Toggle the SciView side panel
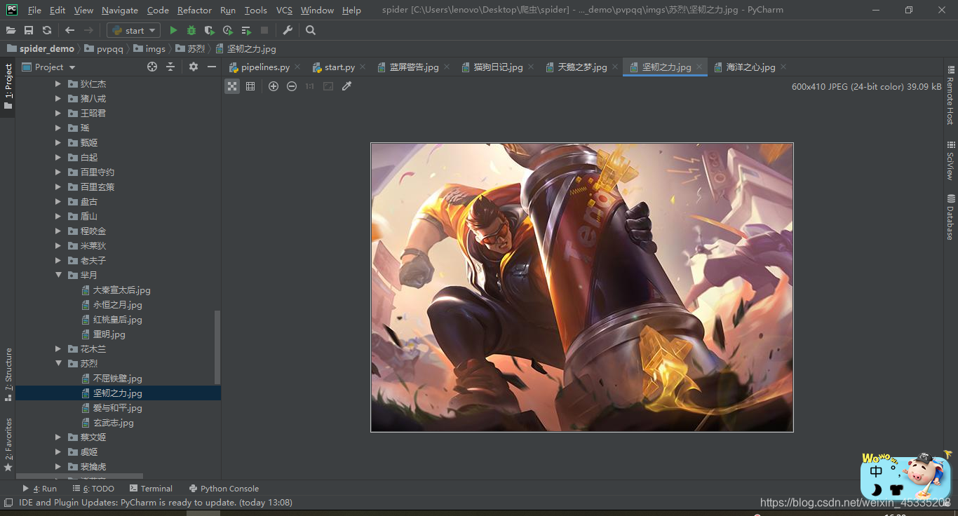Screen dimensions: 958x516 click(951, 161)
